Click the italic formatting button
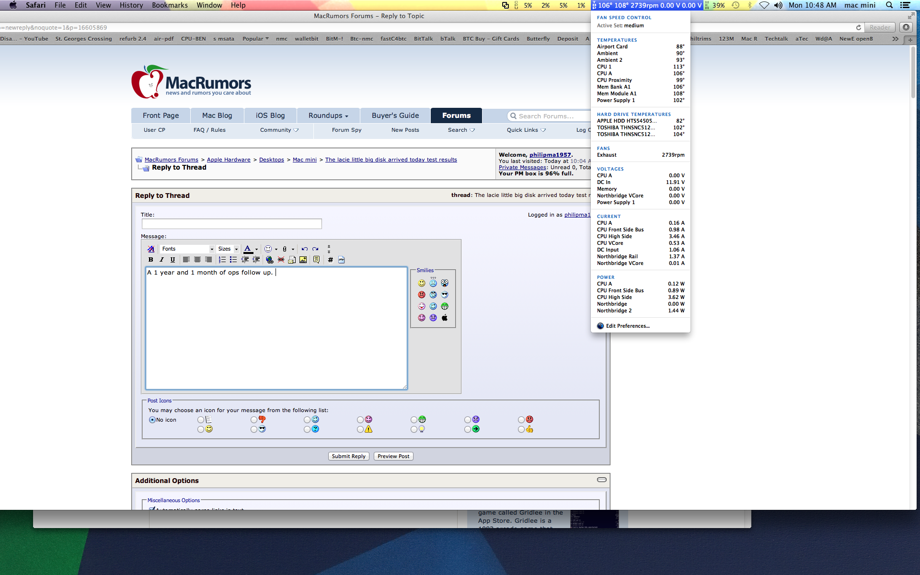This screenshot has width=920, height=575. pos(161,260)
